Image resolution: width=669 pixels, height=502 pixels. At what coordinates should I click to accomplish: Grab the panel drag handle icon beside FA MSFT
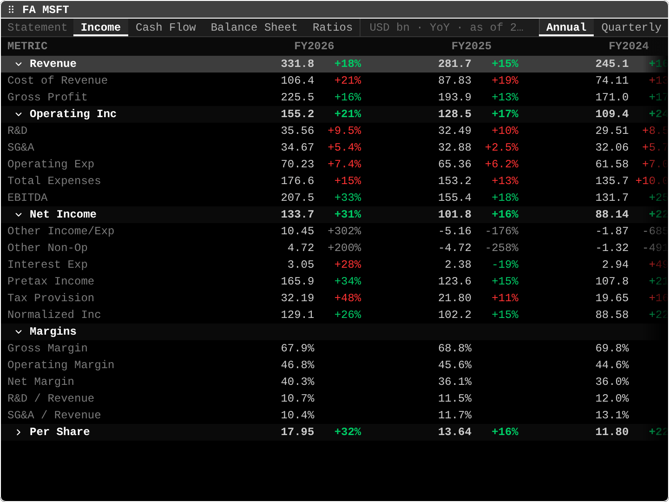(x=11, y=9)
